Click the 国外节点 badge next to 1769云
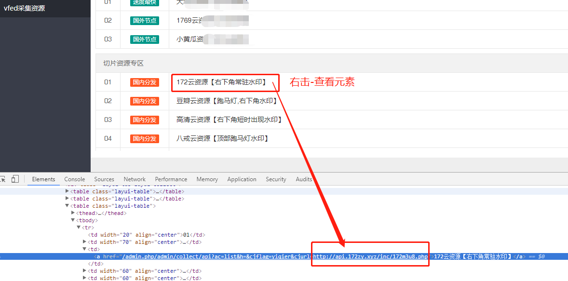This screenshot has width=568, height=281. click(145, 21)
